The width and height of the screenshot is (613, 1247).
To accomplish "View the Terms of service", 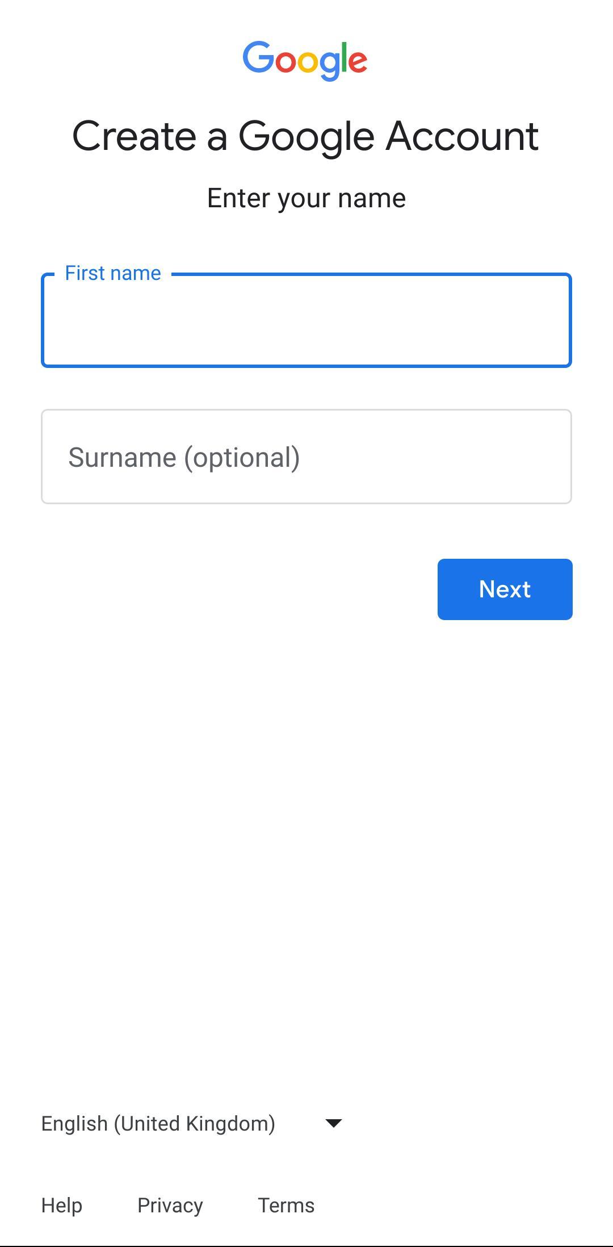I will [x=287, y=1204].
